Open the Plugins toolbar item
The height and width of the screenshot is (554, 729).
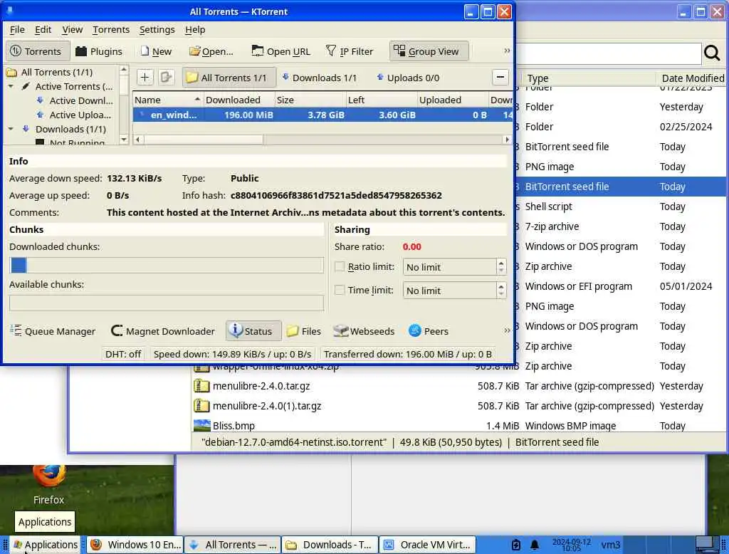98,51
